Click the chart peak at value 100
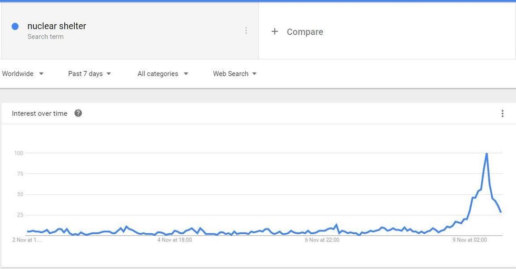 (x=487, y=153)
